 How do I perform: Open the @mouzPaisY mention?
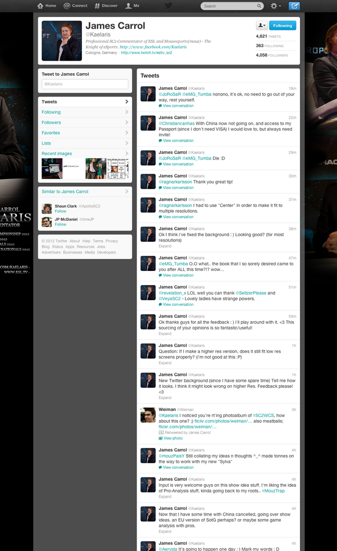tap(171, 456)
